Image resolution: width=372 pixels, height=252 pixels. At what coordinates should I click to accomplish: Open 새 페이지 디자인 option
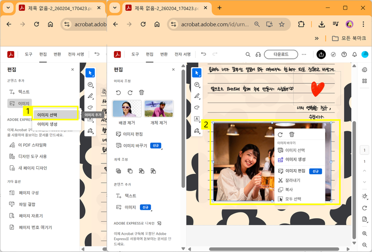click(x=28, y=168)
